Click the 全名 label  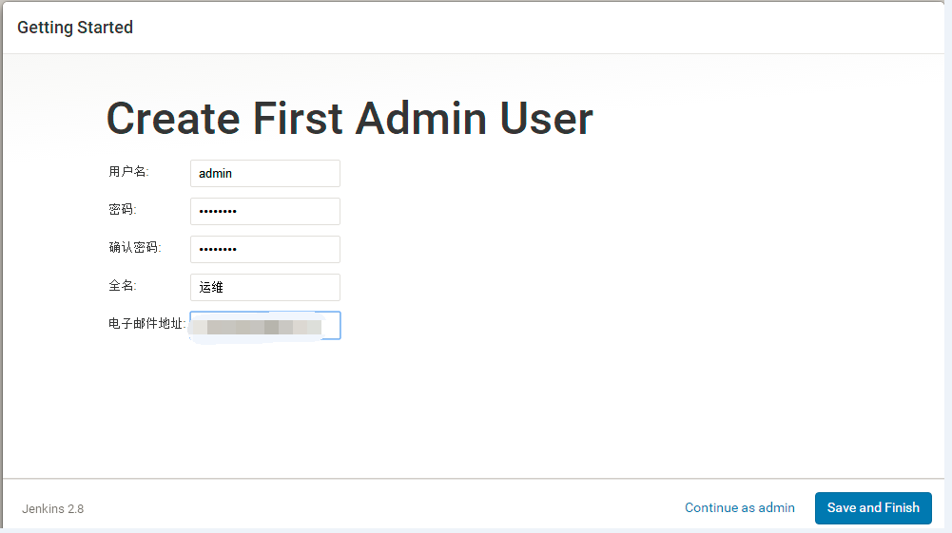pyautogui.click(x=123, y=286)
